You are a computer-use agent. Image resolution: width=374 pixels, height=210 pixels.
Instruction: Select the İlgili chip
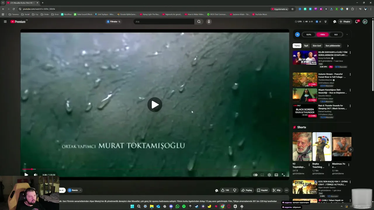(x=306, y=46)
